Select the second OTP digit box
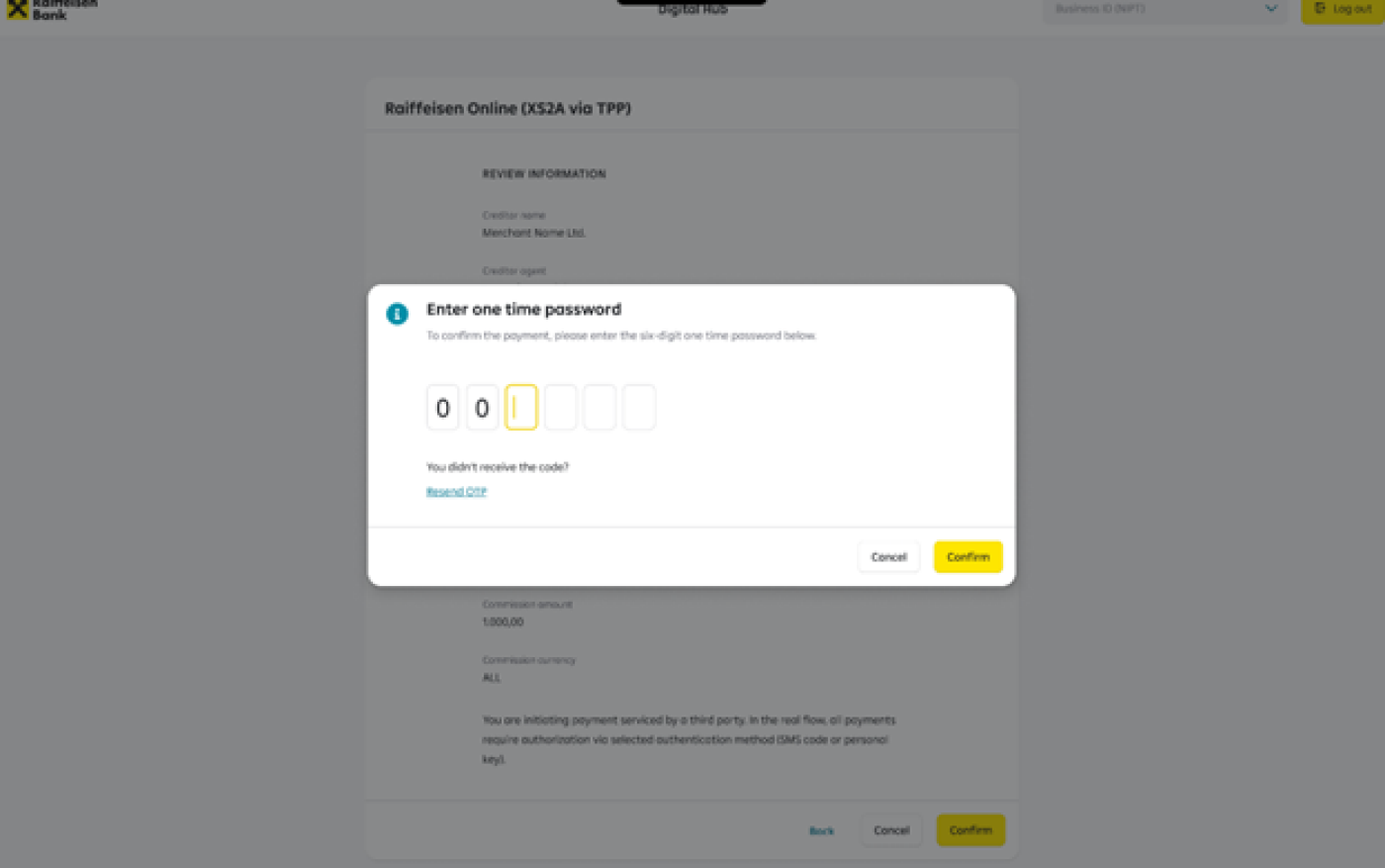This screenshot has height=868, width=1385. 482,408
